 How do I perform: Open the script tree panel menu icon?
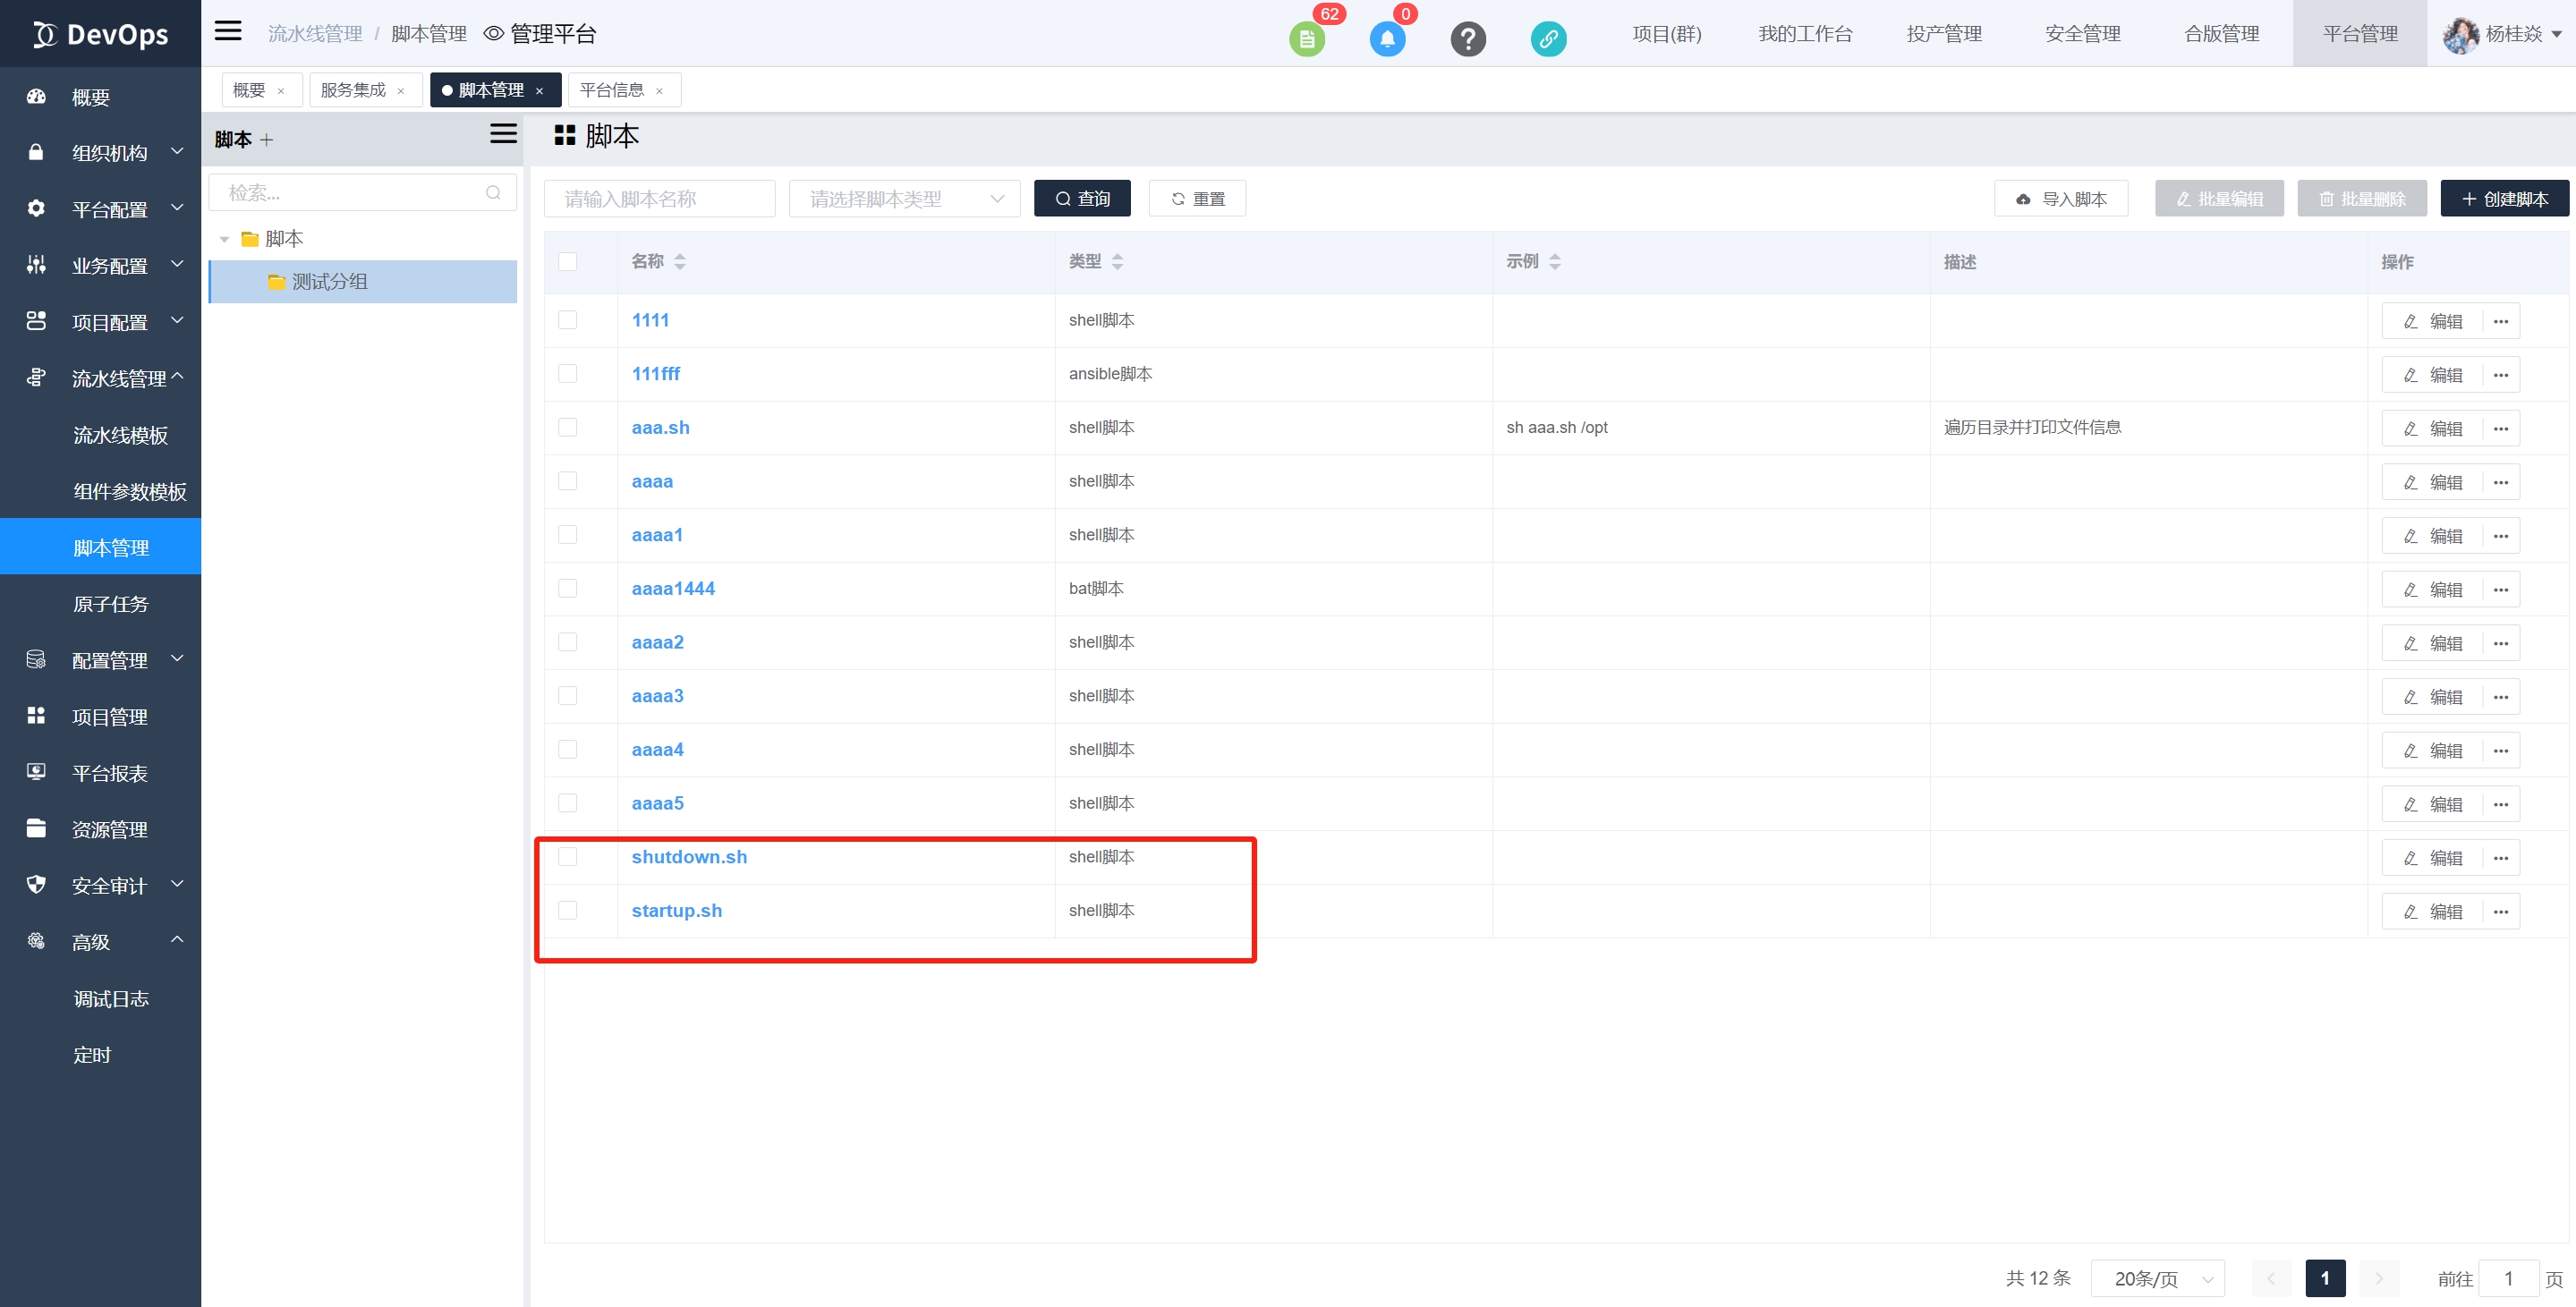pos(503,134)
